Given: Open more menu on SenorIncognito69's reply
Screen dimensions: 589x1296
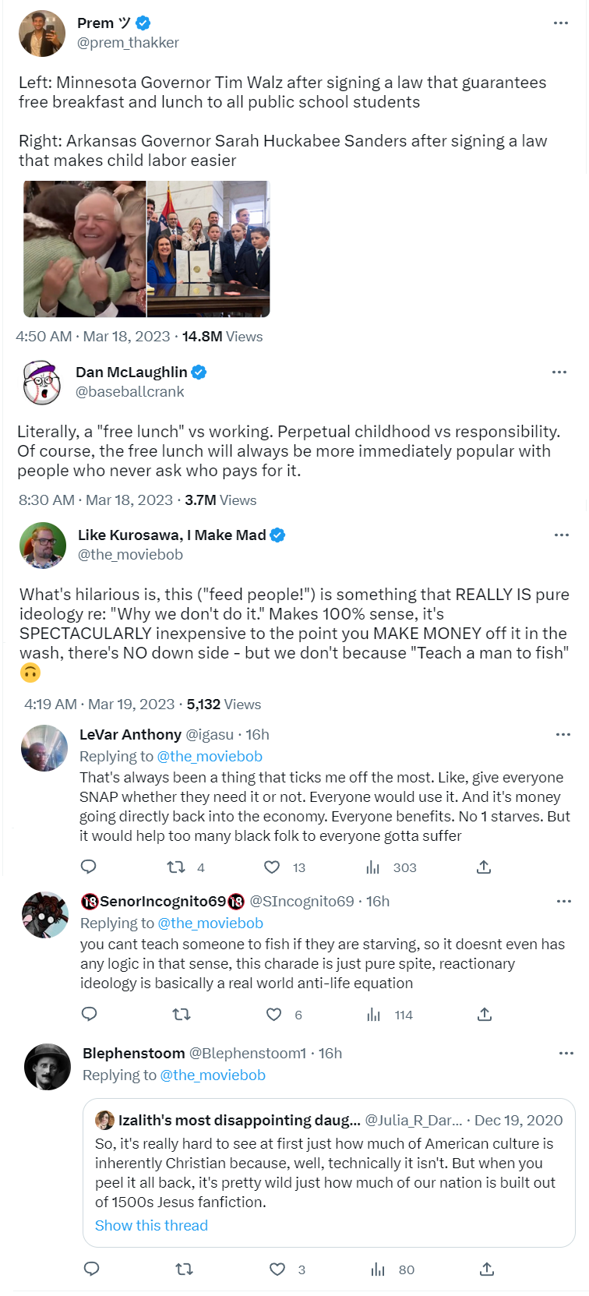Looking at the screenshot, I should (564, 901).
